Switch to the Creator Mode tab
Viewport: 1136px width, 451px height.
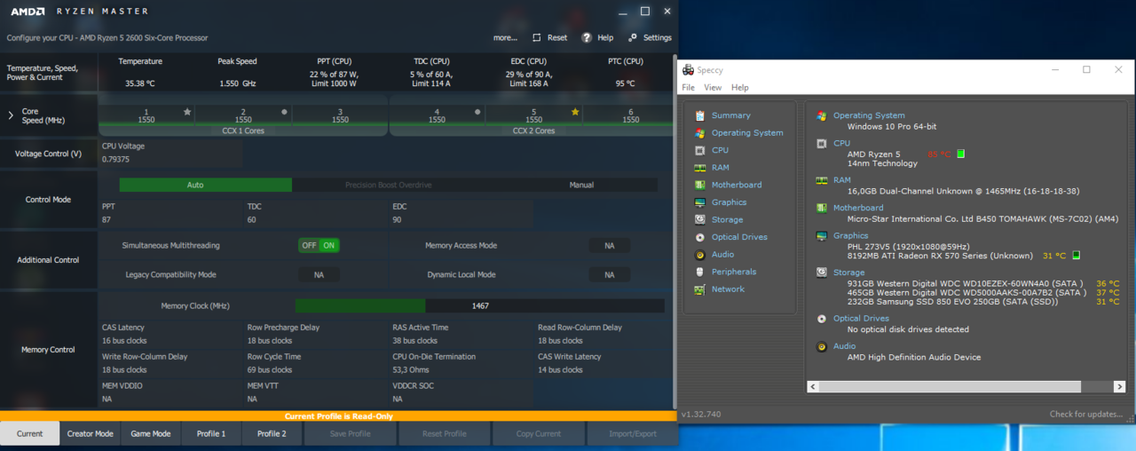(91, 433)
